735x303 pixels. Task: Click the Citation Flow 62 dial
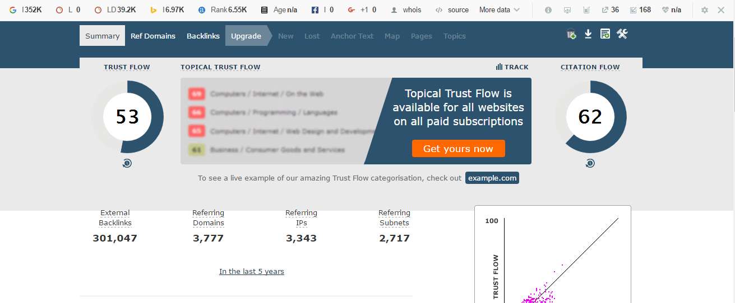590,117
